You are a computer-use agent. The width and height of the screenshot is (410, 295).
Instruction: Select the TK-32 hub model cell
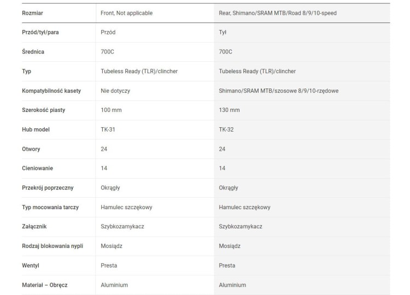tap(226, 129)
